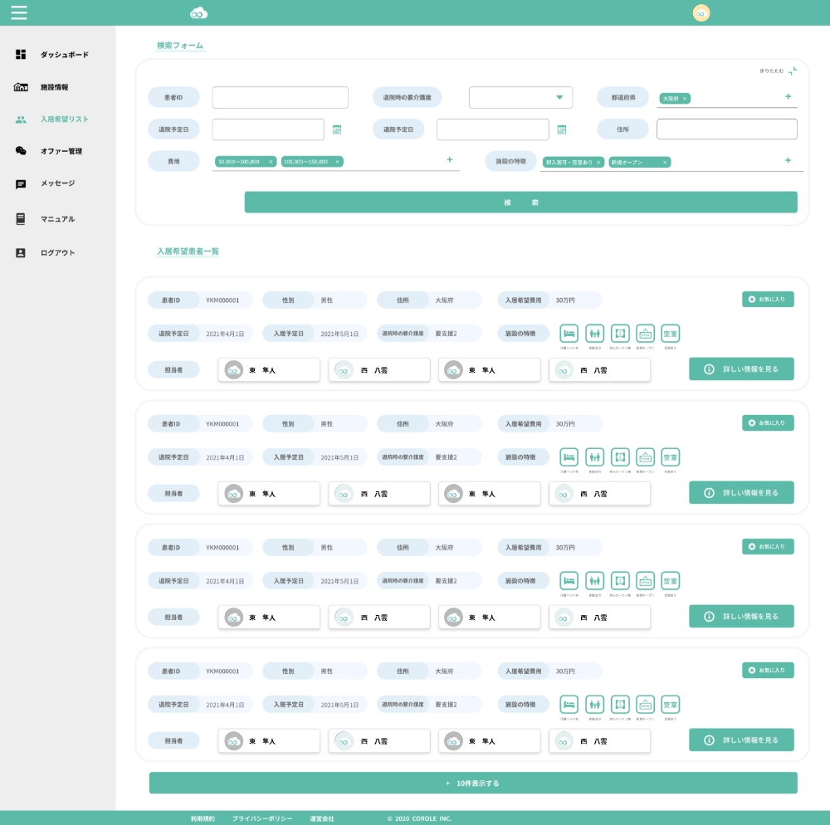Image resolution: width=830 pixels, height=825 pixels.
Task: Click the 空室 icon in the first patient card
Action: [x=670, y=334]
